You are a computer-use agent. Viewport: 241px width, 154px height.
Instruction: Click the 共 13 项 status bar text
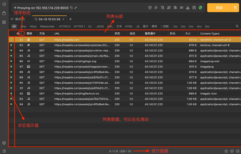[x=120, y=151]
